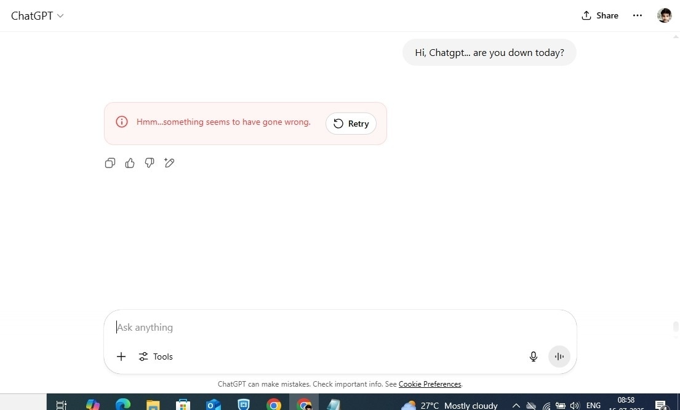Start voice mode with the waveform button

pyautogui.click(x=559, y=357)
